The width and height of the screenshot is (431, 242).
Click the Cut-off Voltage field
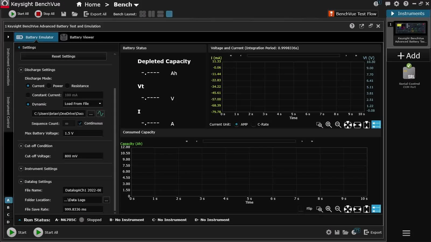click(83, 156)
